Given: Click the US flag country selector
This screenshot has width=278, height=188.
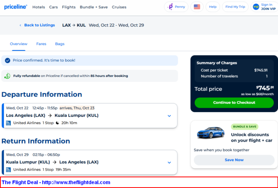Looking at the screenshot, I should point(197,7).
